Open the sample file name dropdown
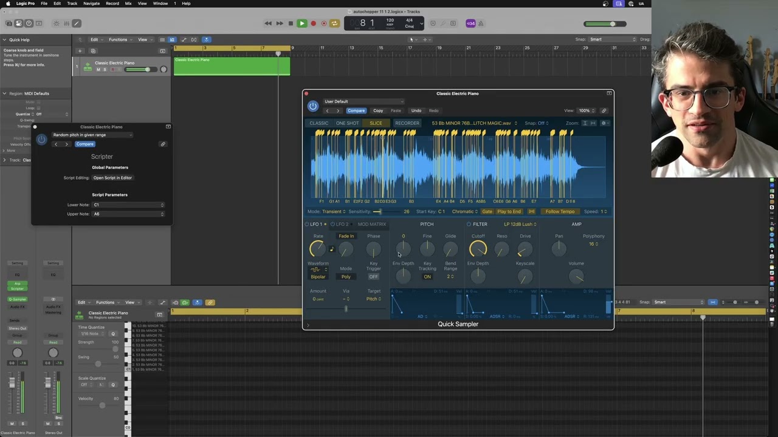 point(474,123)
